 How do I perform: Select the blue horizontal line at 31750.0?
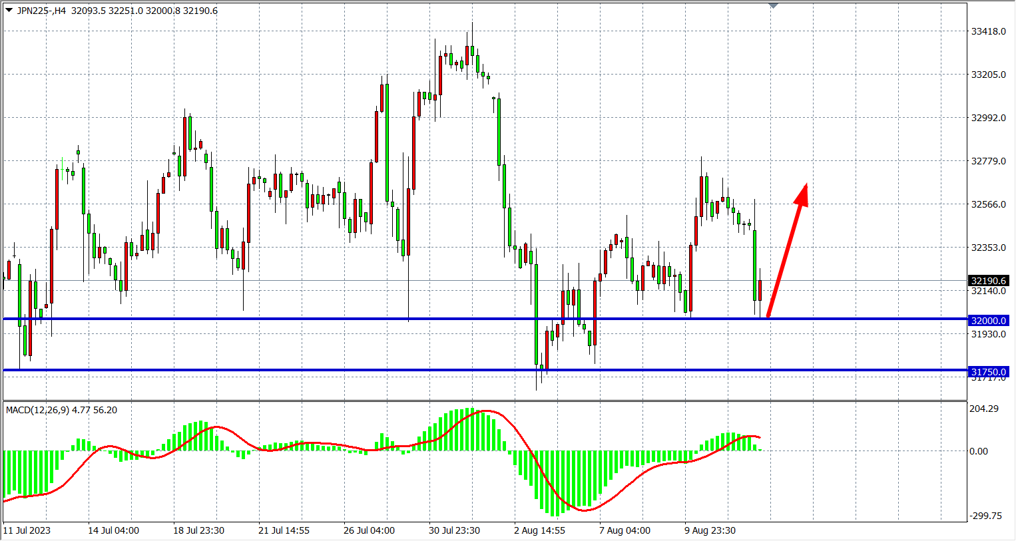pyautogui.click(x=399, y=370)
